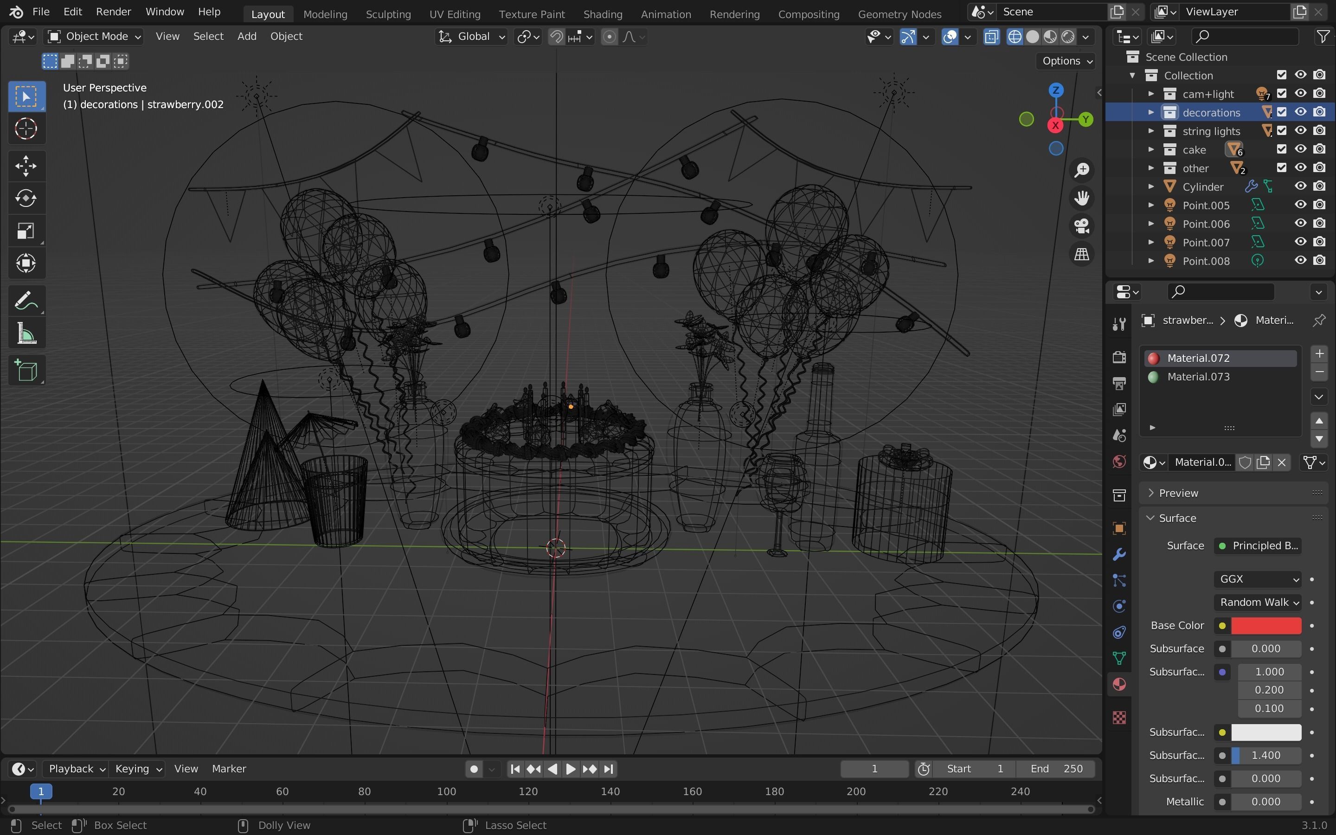Open the Texture properties tab
Screen dimensions: 1336x835
[1119, 717]
